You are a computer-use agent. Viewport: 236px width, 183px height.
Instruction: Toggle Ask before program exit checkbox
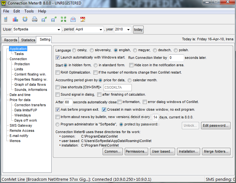tap(57, 110)
